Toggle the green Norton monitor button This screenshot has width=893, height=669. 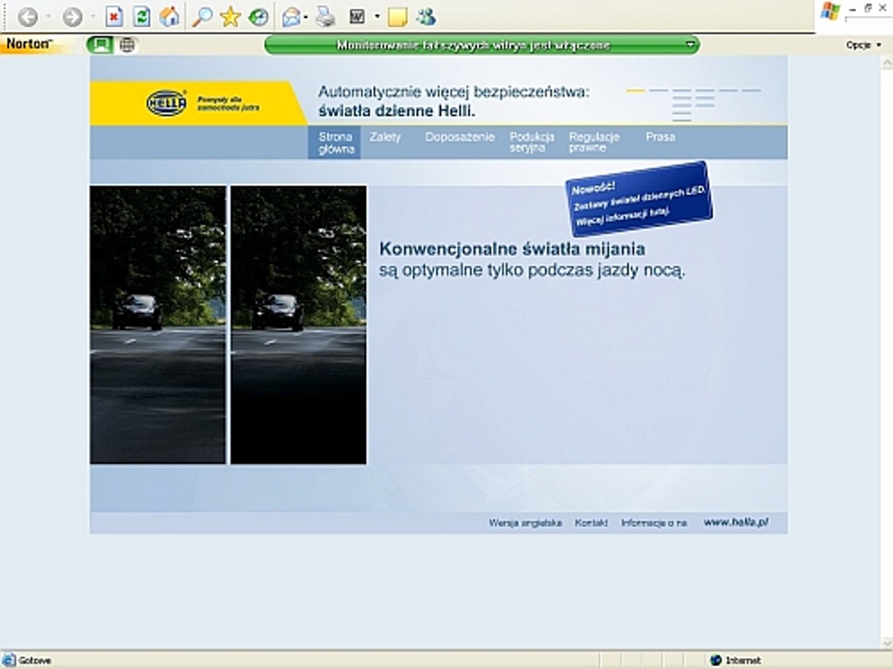pos(100,45)
